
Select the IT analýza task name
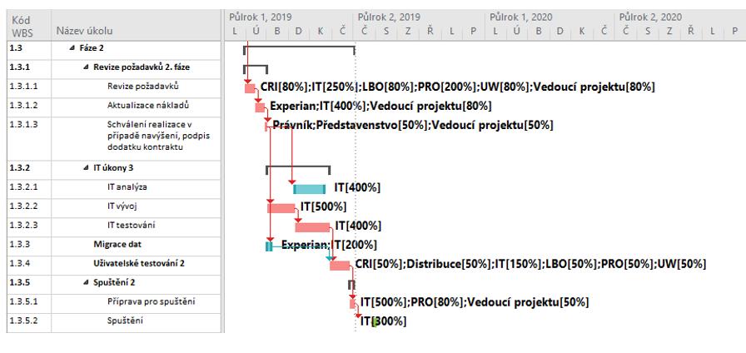(x=127, y=187)
